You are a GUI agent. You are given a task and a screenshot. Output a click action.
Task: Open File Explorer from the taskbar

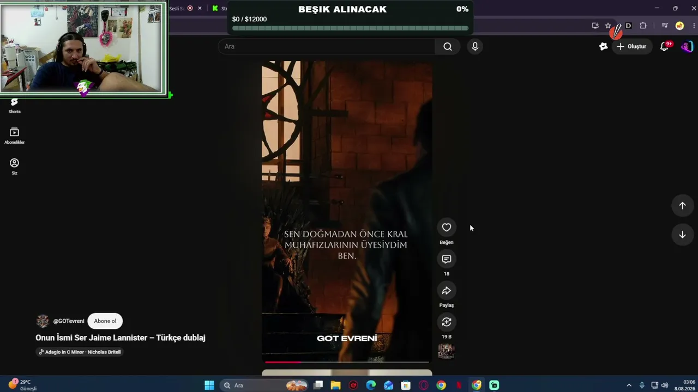(335, 385)
